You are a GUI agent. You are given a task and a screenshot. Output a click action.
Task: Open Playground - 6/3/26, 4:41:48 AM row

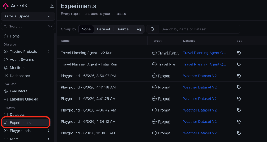88,87
